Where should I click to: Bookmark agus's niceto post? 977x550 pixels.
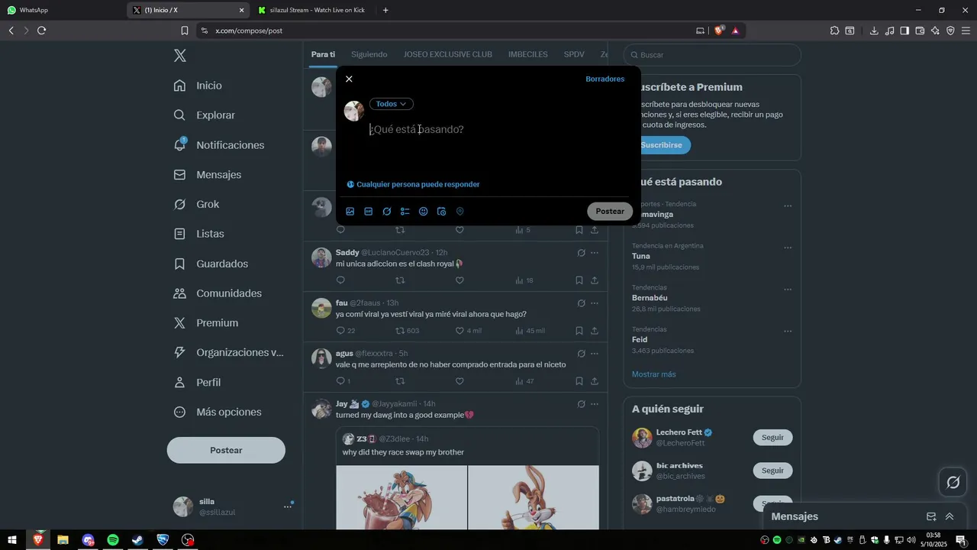click(579, 381)
